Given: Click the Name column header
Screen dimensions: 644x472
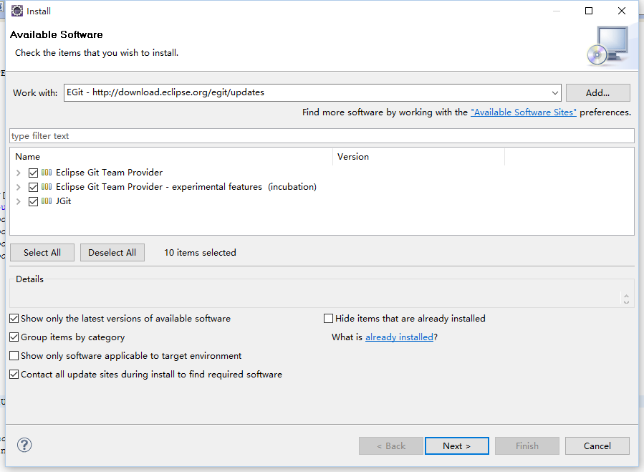Looking at the screenshot, I should tap(171, 157).
